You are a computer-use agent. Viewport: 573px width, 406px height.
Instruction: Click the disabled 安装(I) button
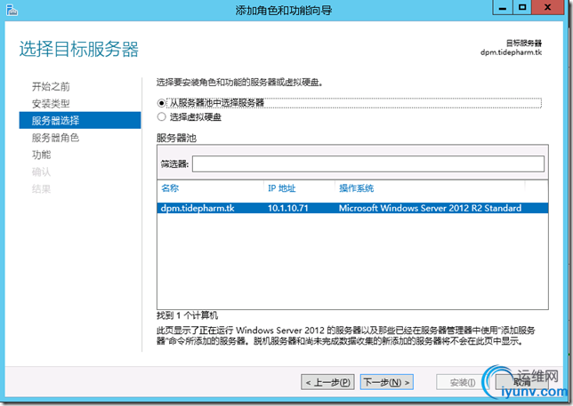[463, 382]
